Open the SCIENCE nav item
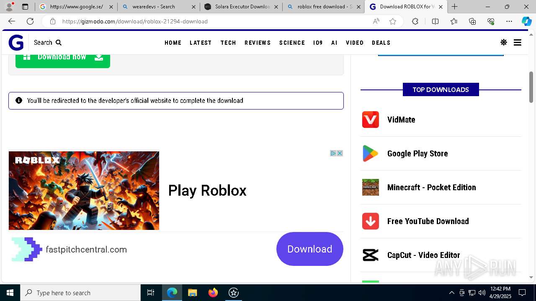The image size is (536, 301). (x=292, y=43)
